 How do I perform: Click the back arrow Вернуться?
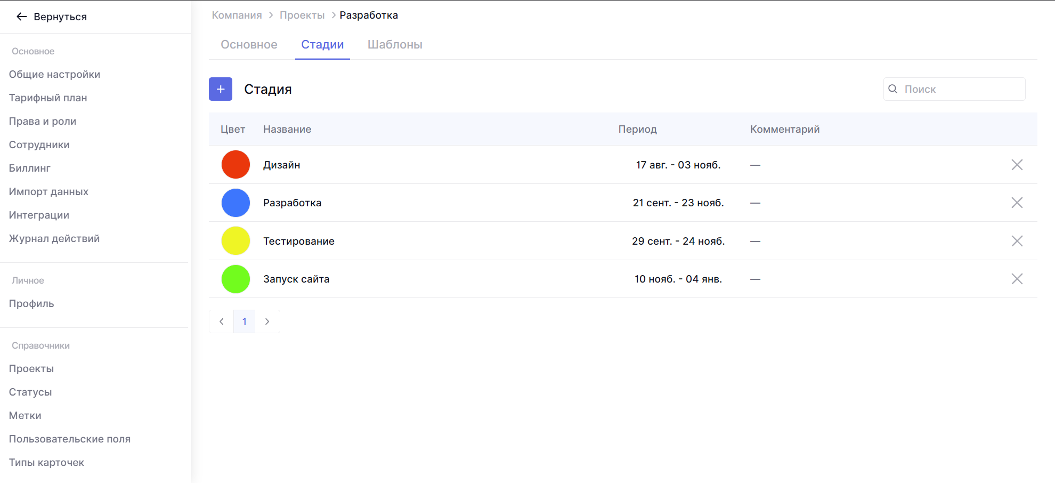click(x=22, y=17)
